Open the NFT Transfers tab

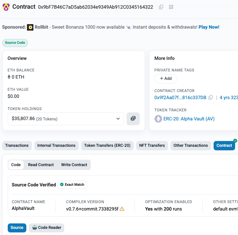click(x=152, y=146)
